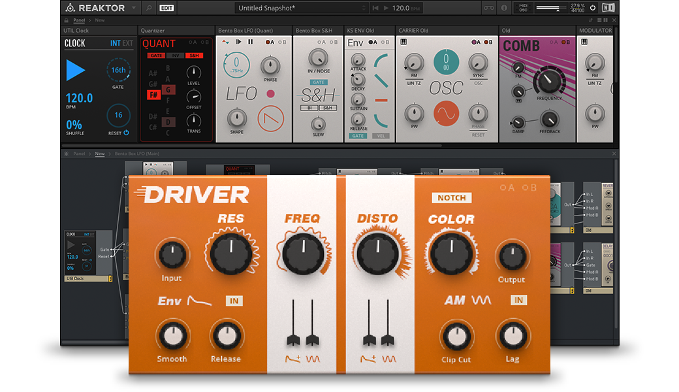
Task: Click the 0% shuffle value
Action: pos(74,125)
